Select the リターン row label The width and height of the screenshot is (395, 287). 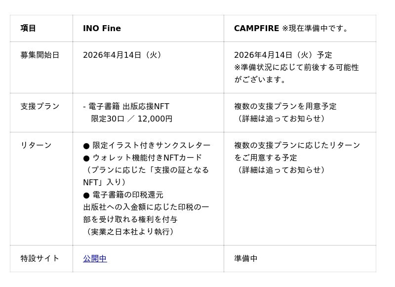tap(36, 145)
